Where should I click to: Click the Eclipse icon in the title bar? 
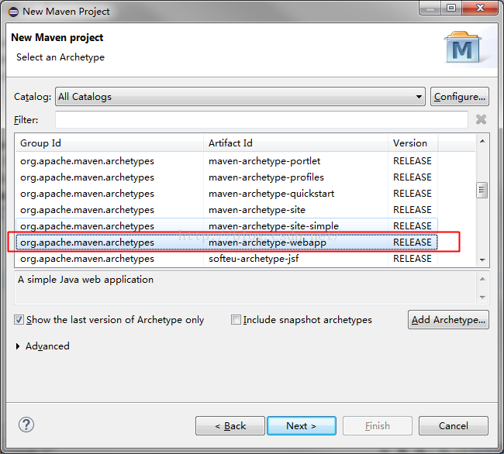13,12
